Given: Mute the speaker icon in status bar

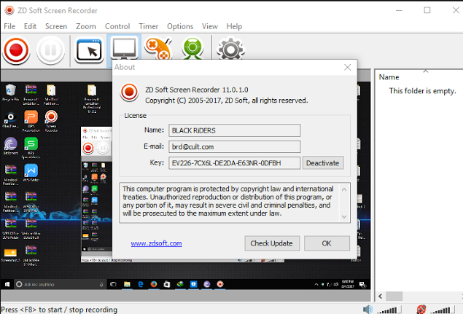Looking at the screenshot, I should pos(367,310).
